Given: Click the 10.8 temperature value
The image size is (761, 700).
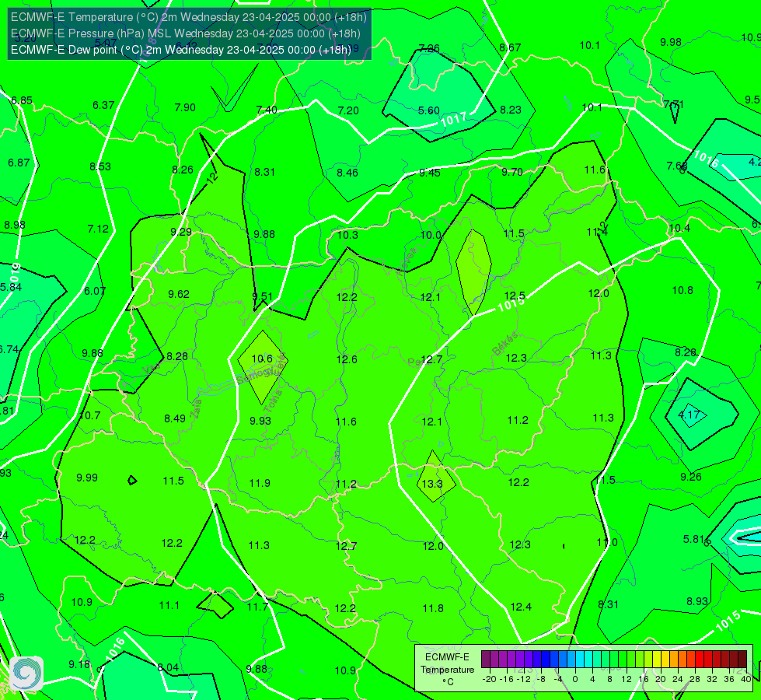Looking at the screenshot, I should [x=682, y=290].
